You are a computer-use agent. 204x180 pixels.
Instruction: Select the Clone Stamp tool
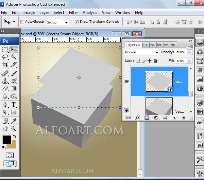click(5, 81)
